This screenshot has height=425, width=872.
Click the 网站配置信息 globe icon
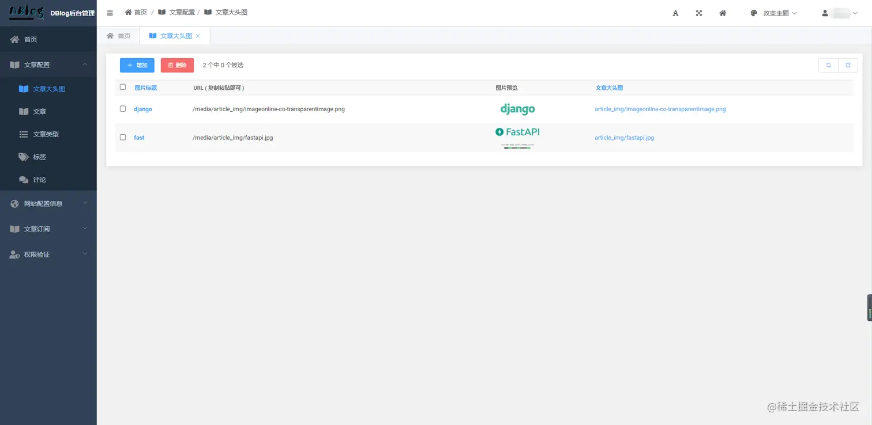14,203
